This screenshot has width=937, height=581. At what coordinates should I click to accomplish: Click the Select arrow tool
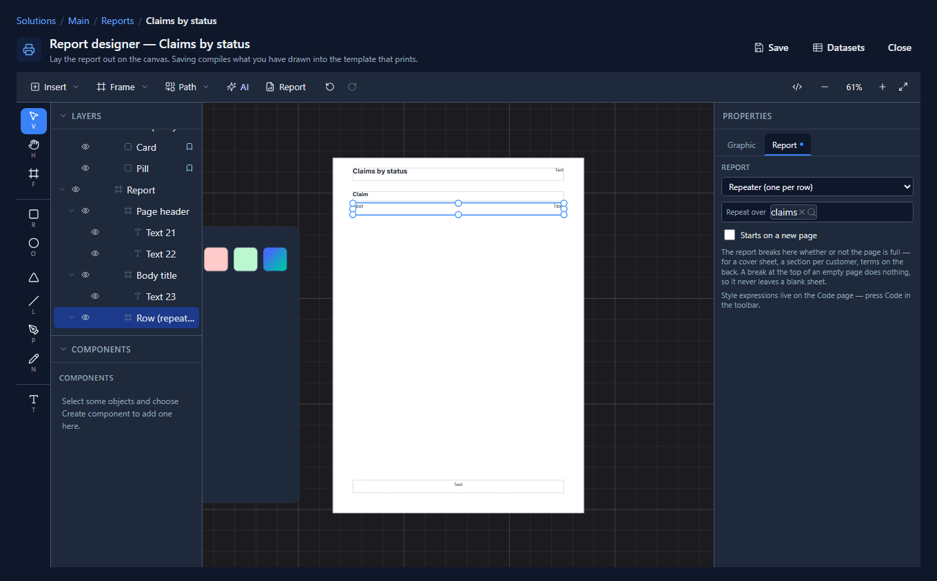tap(34, 120)
